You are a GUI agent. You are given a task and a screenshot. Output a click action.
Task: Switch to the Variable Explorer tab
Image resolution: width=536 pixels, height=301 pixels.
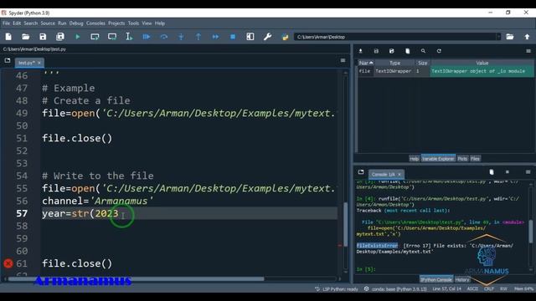pos(438,159)
